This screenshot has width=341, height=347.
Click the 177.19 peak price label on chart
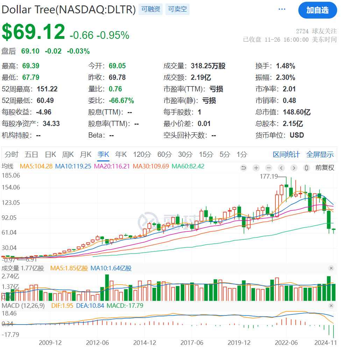(269, 176)
